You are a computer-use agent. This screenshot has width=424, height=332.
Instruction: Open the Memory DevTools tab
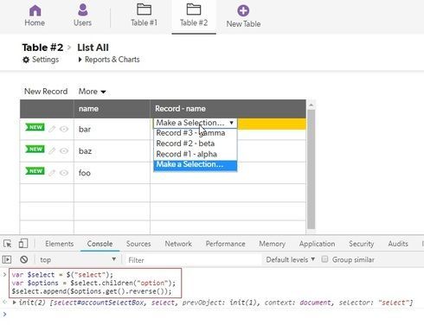click(x=272, y=244)
